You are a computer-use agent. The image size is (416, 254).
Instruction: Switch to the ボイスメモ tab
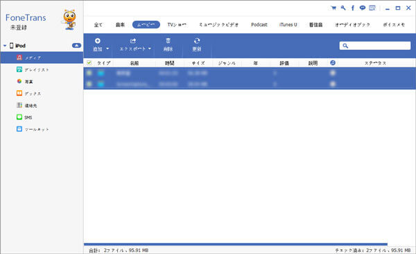click(x=394, y=25)
